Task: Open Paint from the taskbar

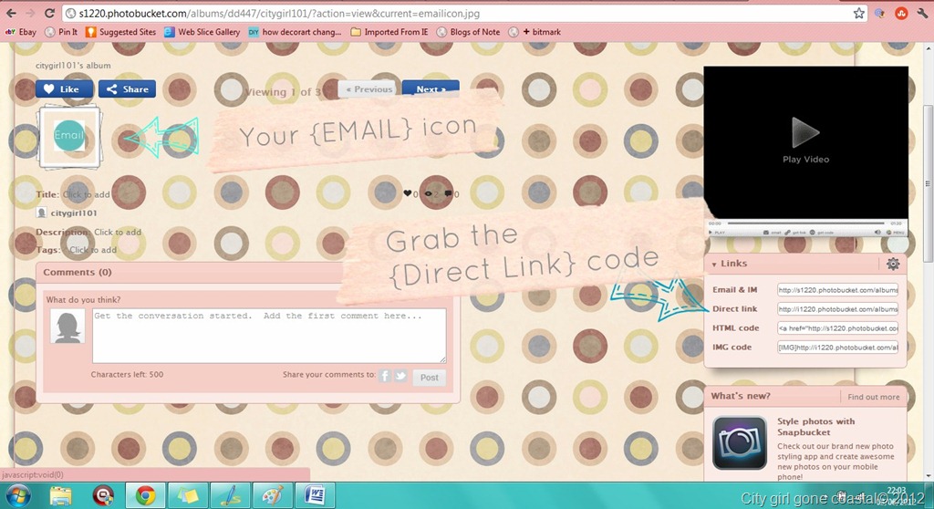Action: 273,495
